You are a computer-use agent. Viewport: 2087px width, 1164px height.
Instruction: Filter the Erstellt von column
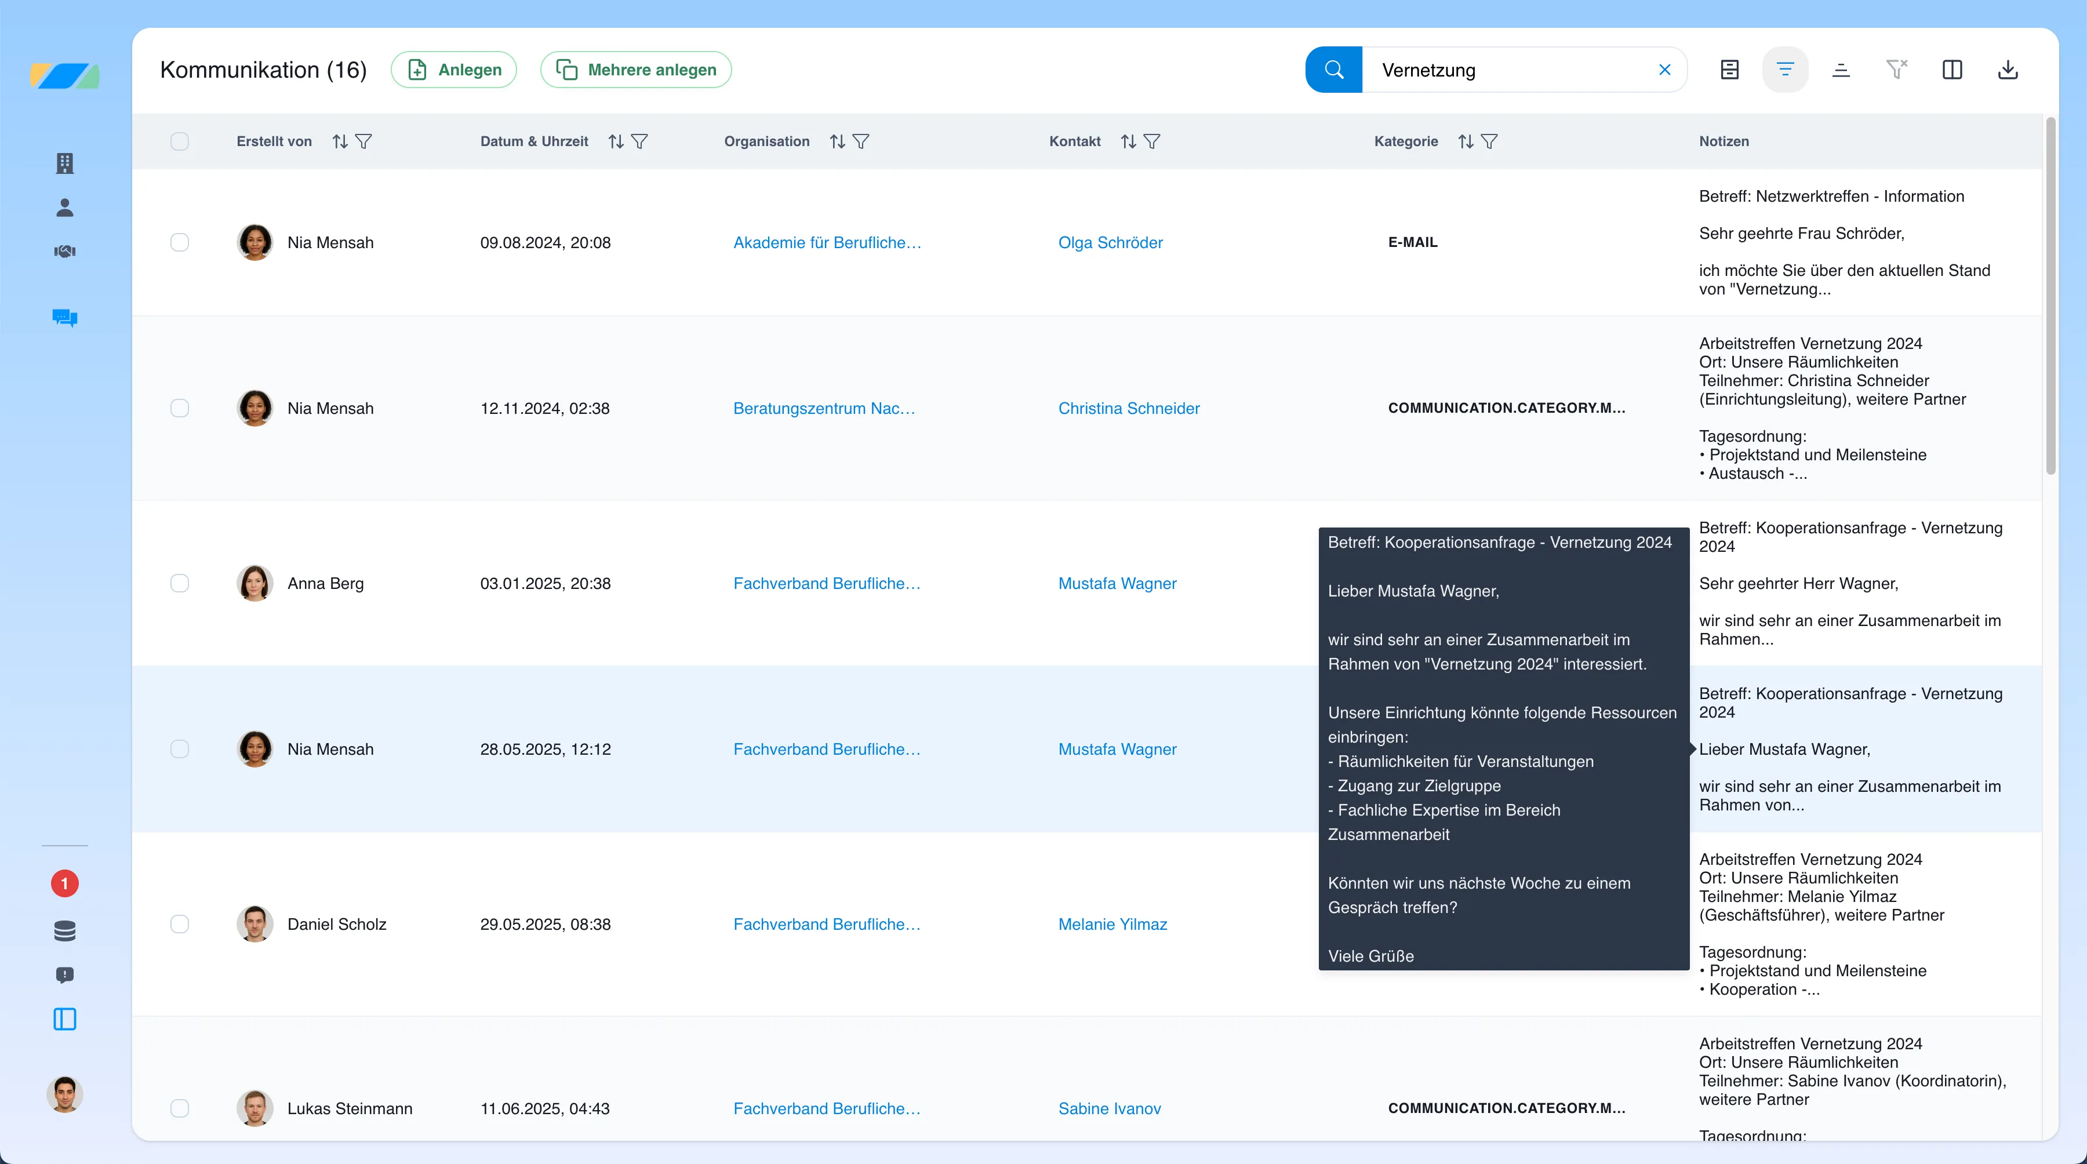363,141
